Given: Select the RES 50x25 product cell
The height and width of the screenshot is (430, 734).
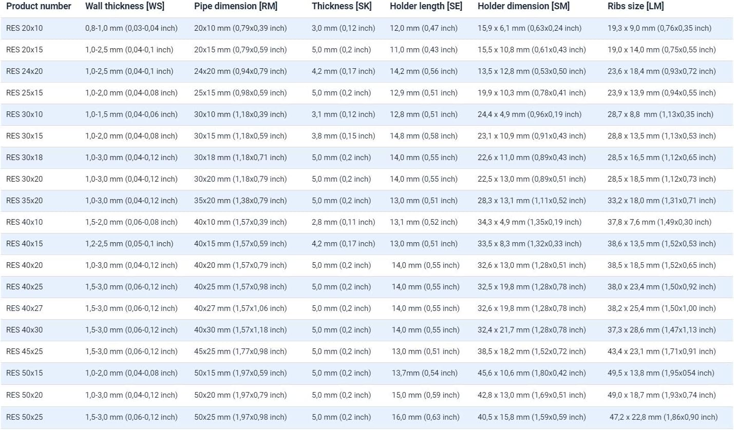Looking at the screenshot, I should click(x=25, y=417).
